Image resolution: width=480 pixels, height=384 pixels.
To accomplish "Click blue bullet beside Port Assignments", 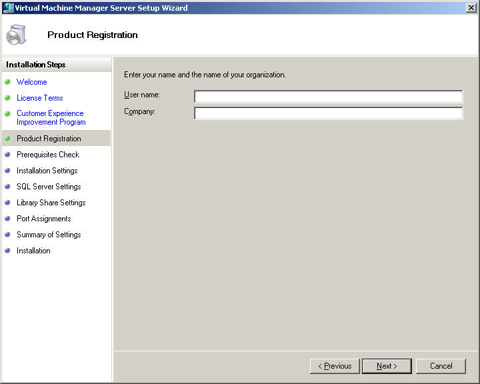I will tap(7, 219).
